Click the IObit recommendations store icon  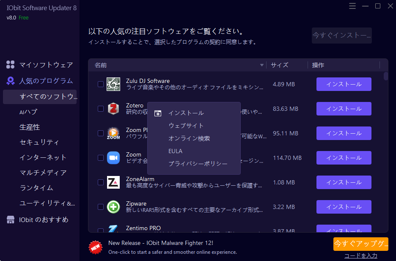[x=10, y=220]
